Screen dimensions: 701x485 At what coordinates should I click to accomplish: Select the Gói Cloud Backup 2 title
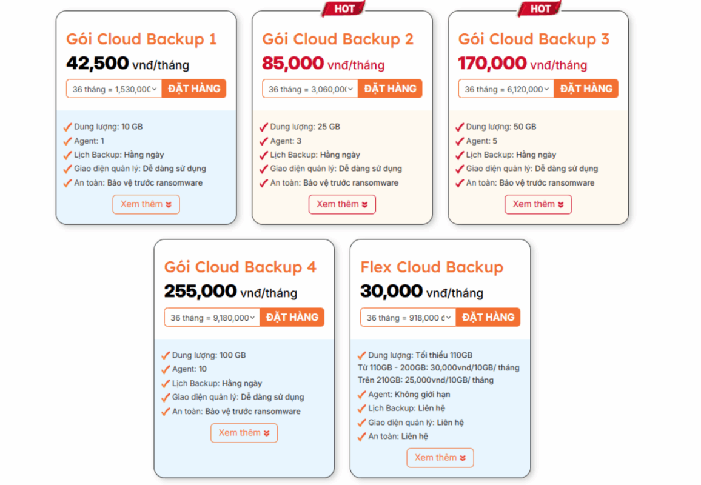pos(338,39)
